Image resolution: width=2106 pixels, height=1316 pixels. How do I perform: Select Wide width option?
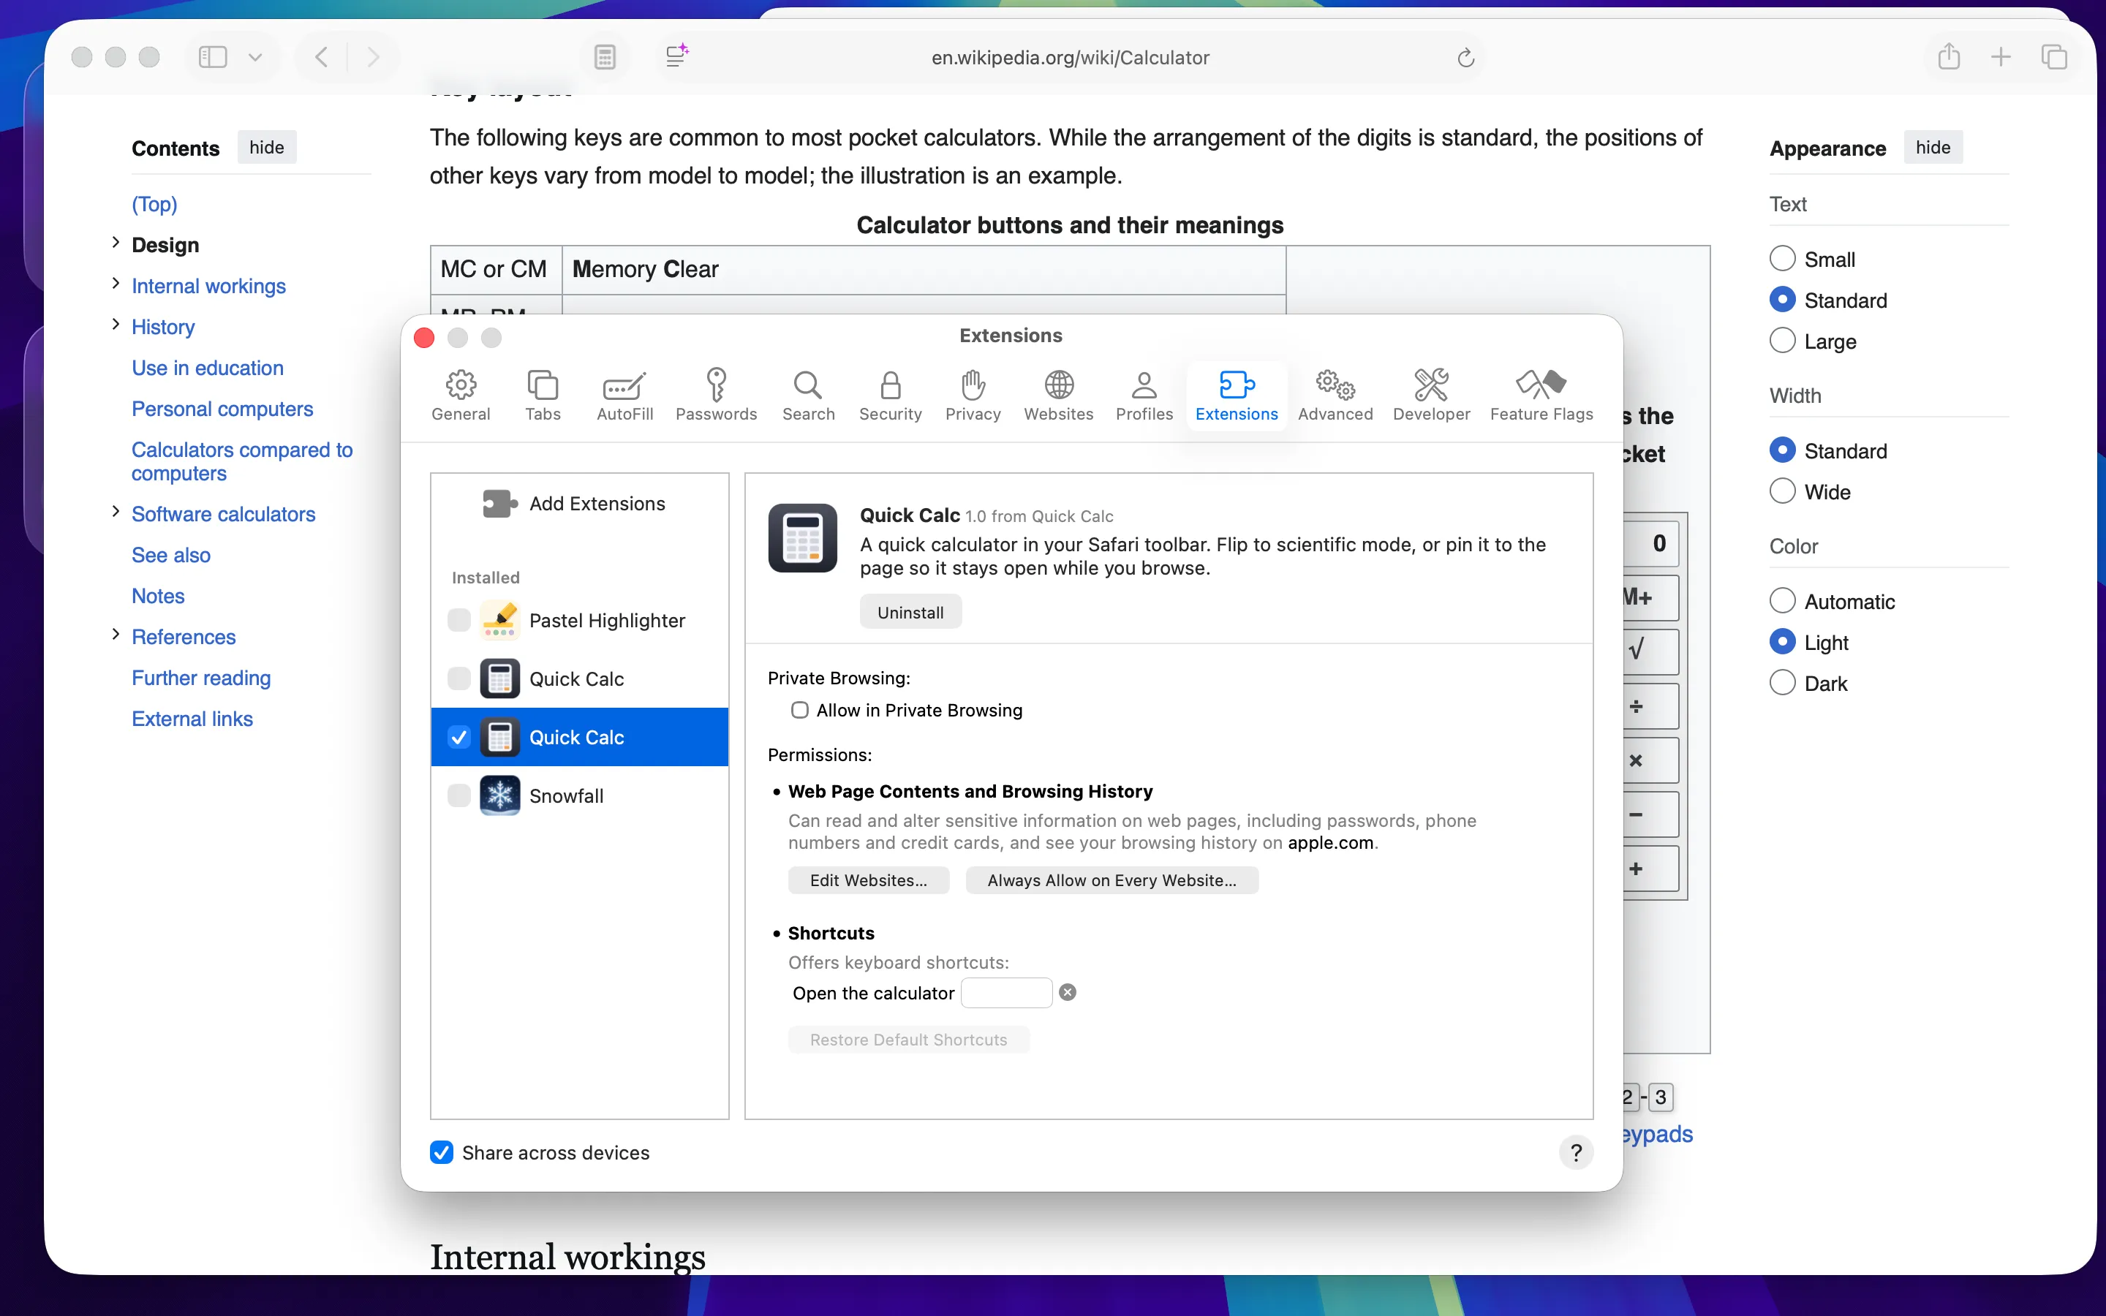(1782, 491)
